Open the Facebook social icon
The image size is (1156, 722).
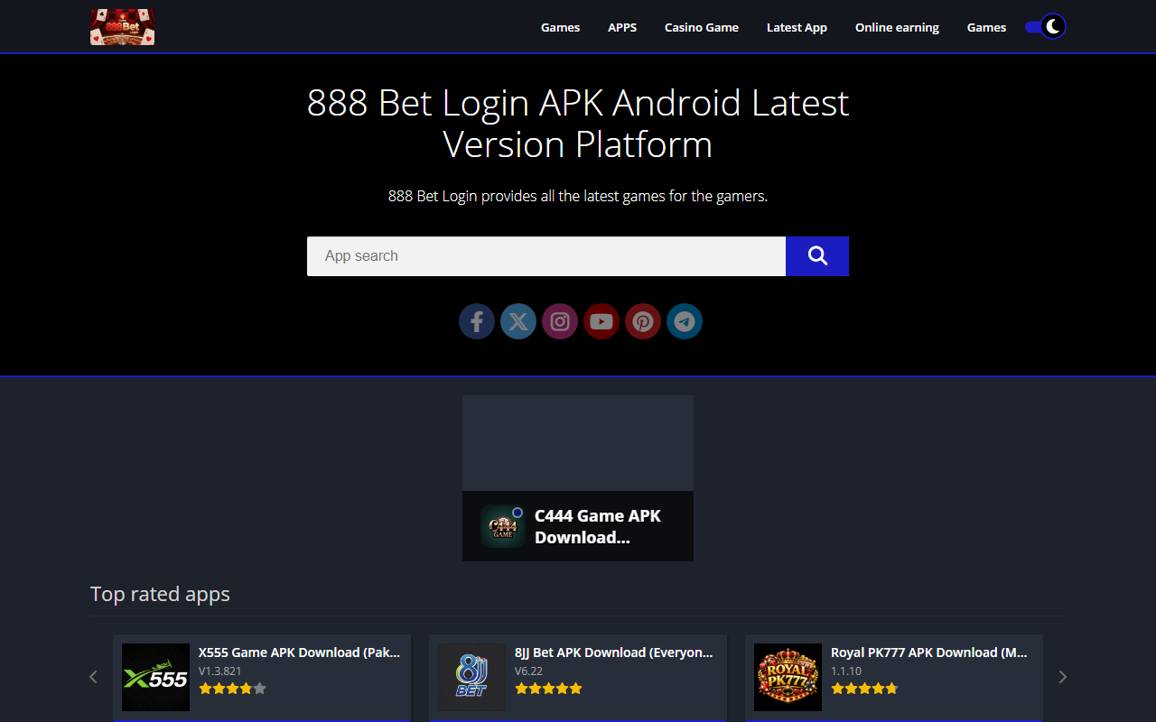click(477, 321)
